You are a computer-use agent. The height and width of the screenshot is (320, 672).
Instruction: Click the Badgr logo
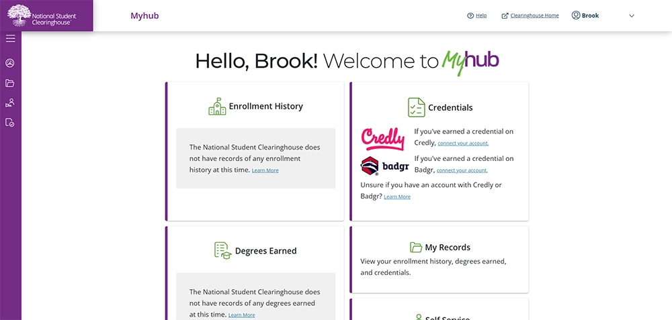pos(385,166)
